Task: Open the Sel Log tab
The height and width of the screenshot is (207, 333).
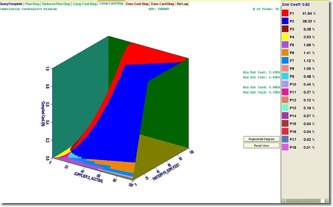Action: [x=182, y=4]
